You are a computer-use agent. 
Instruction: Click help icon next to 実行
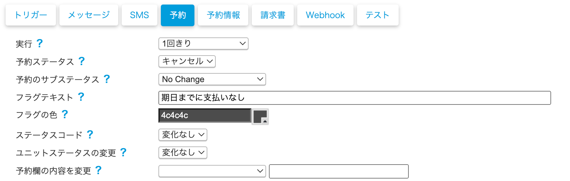[40, 43]
